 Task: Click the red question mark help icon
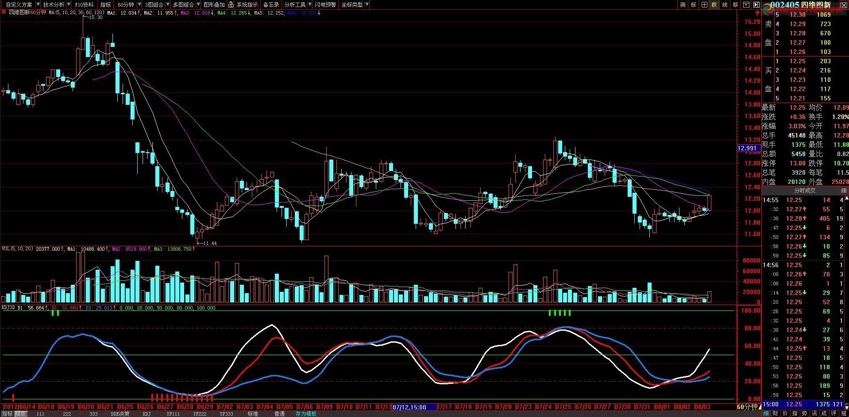(757, 14)
